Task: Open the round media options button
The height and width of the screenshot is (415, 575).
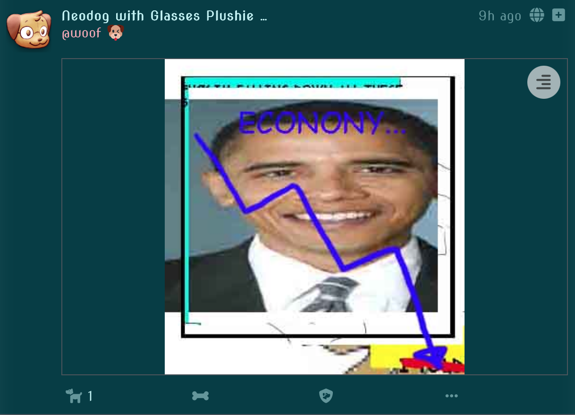Action: tap(543, 82)
